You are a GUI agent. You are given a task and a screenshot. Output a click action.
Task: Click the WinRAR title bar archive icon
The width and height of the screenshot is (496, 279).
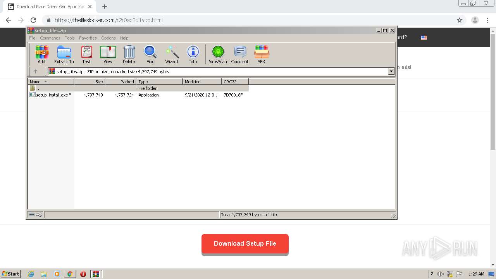click(x=31, y=31)
